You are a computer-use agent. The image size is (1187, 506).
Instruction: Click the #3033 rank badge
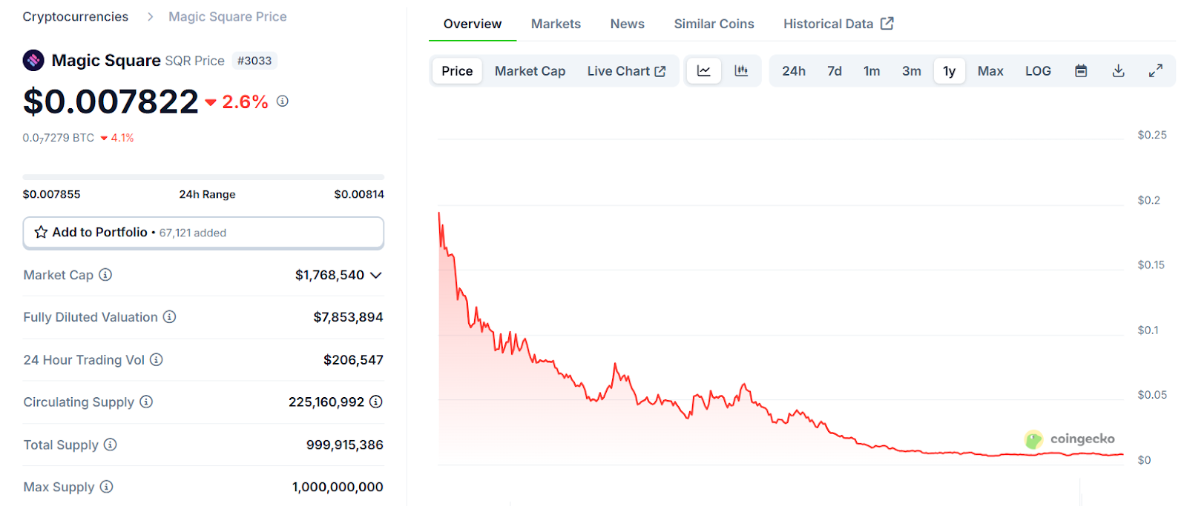[254, 61]
